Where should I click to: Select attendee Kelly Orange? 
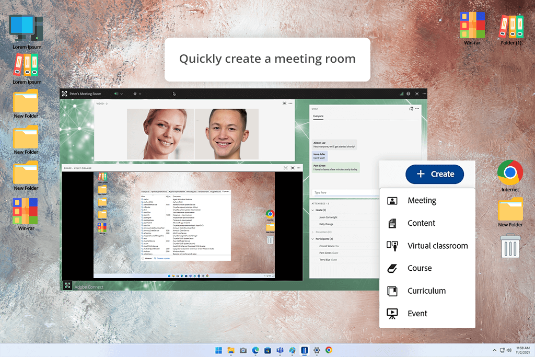(x=326, y=224)
